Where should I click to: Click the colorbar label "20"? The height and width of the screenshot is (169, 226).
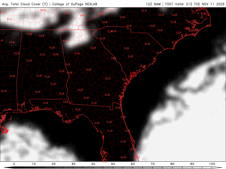click(x=54, y=164)
